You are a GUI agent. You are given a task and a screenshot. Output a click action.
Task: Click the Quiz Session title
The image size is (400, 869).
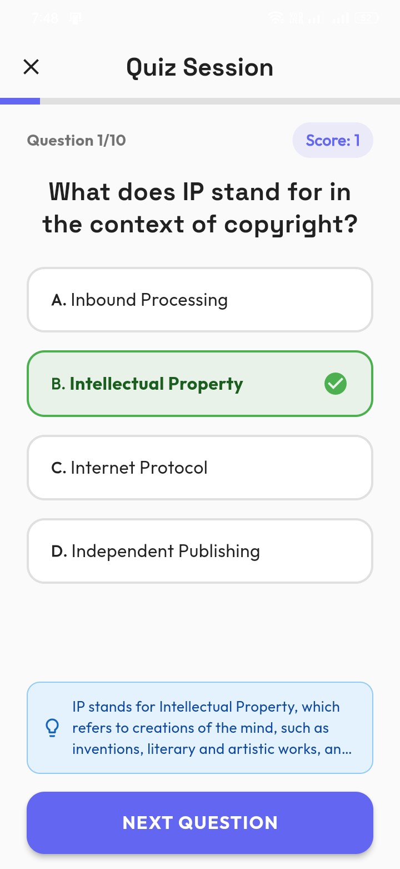200,67
